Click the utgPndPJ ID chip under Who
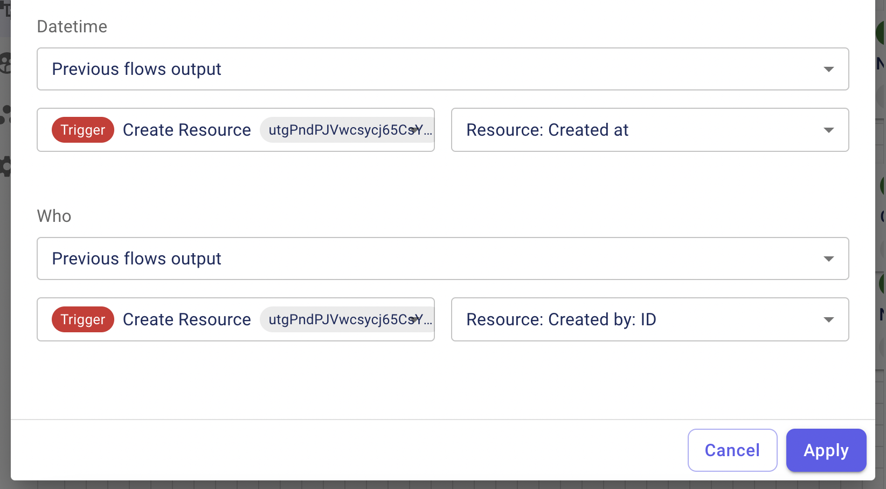The height and width of the screenshot is (489, 886). [x=347, y=319]
